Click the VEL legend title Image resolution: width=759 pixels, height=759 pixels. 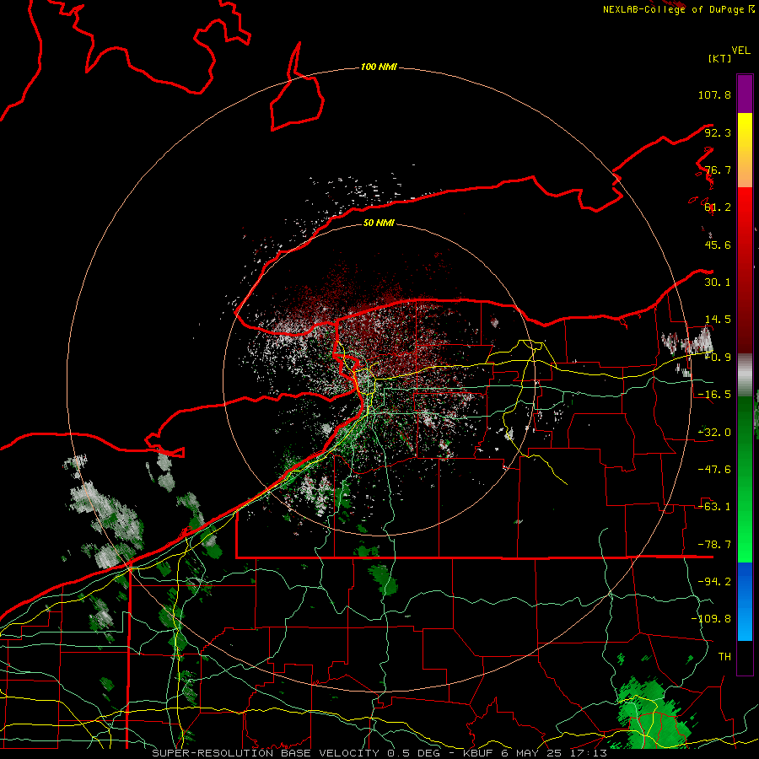740,51
